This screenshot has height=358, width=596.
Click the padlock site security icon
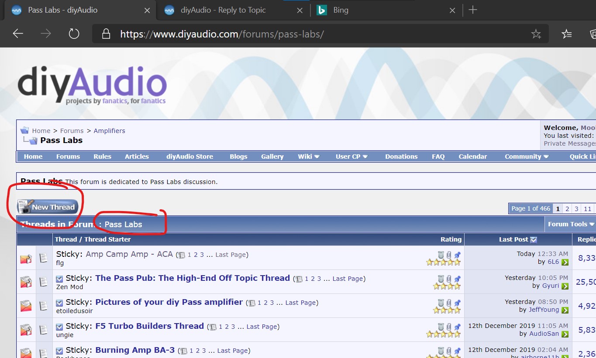point(106,34)
